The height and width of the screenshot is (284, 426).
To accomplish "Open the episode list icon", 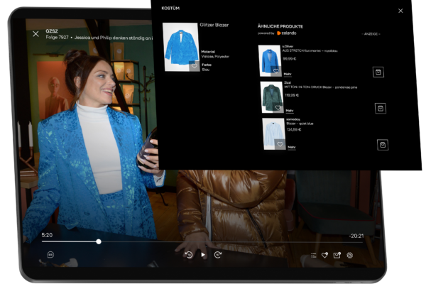I will pyautogui.click(x=314, y=256).
